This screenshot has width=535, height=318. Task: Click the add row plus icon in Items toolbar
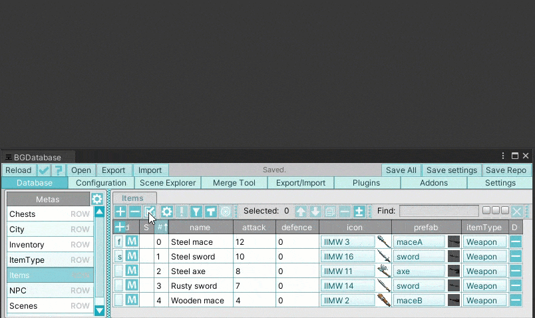(120, 212)
